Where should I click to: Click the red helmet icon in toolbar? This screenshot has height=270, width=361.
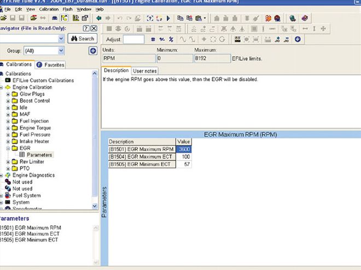click(x=277, y=18)
